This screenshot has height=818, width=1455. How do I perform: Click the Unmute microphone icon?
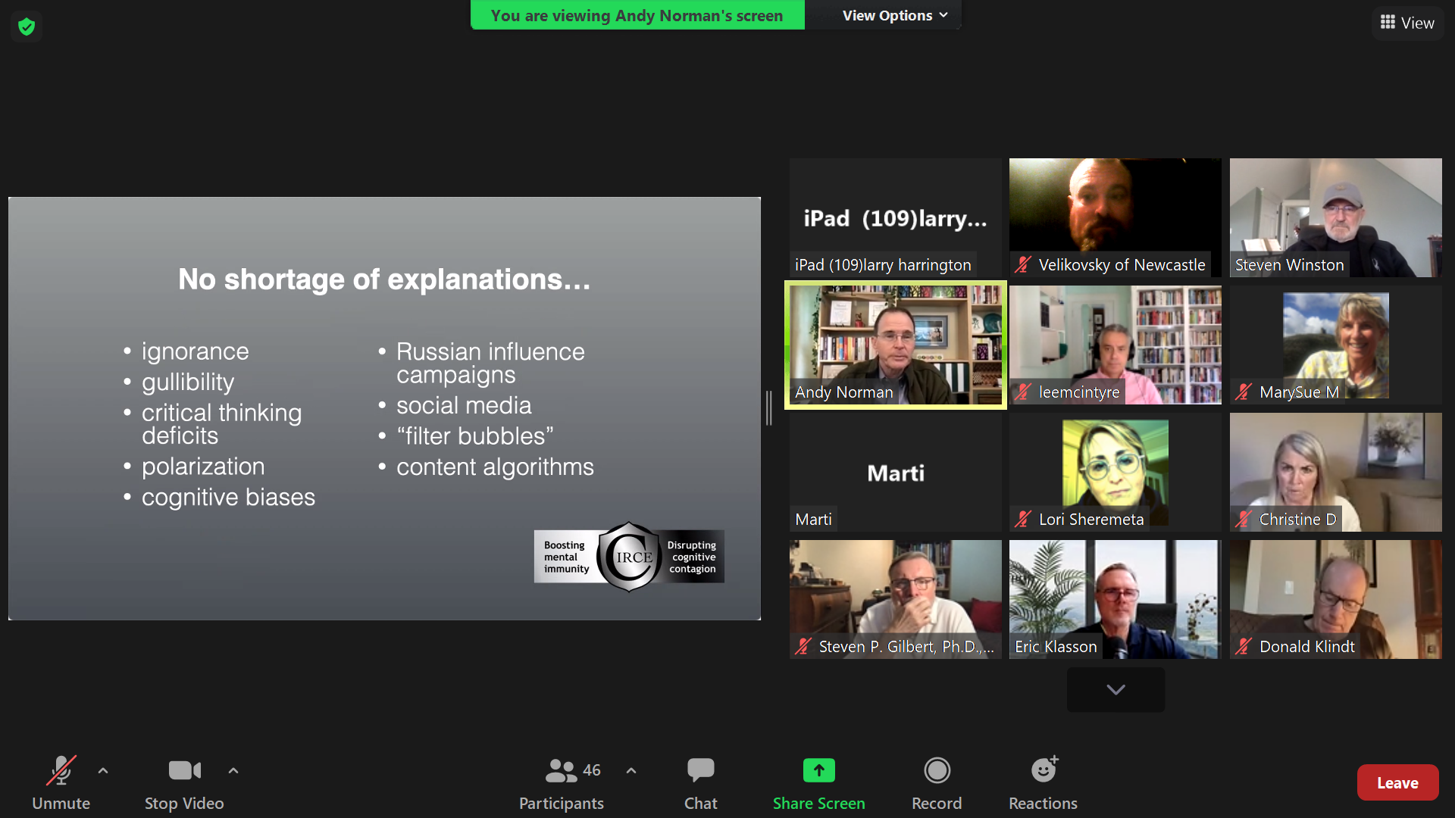[61, 770]
